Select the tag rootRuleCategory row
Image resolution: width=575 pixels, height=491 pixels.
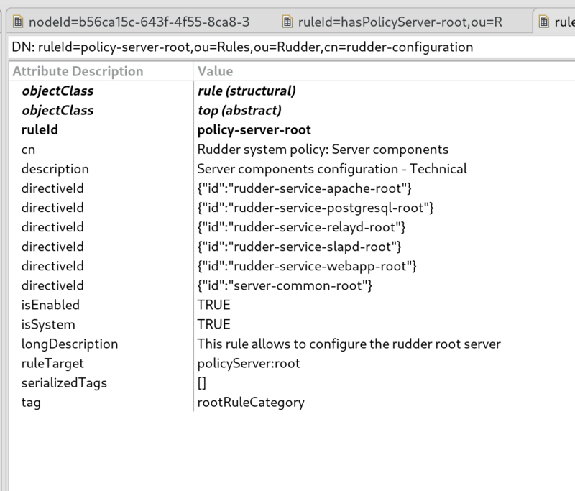click(x=292, y=403)
